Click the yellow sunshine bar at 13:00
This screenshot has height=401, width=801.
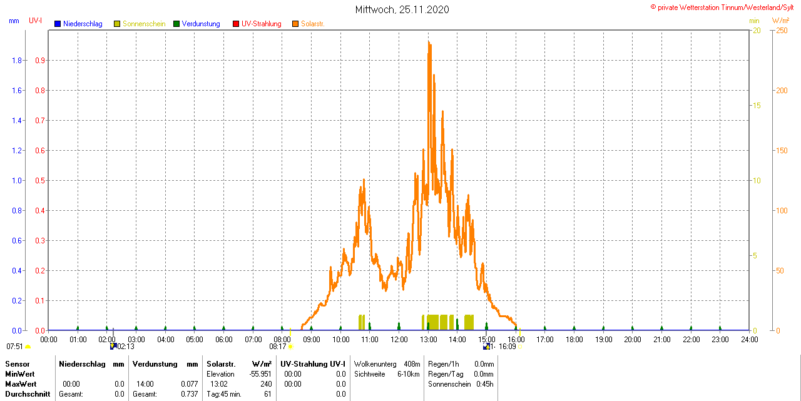point(433,322)
